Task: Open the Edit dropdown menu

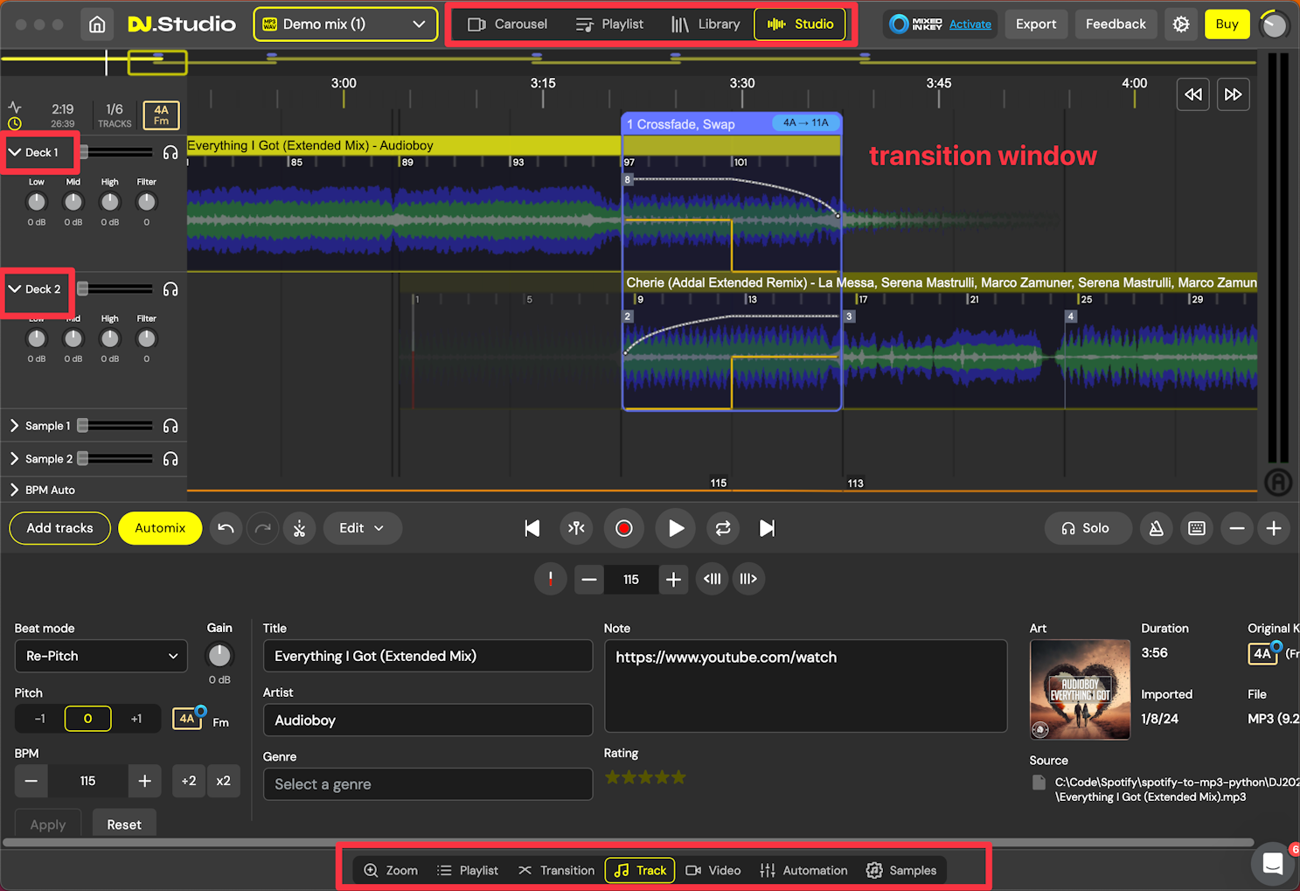Action: [x=362, y=528]
